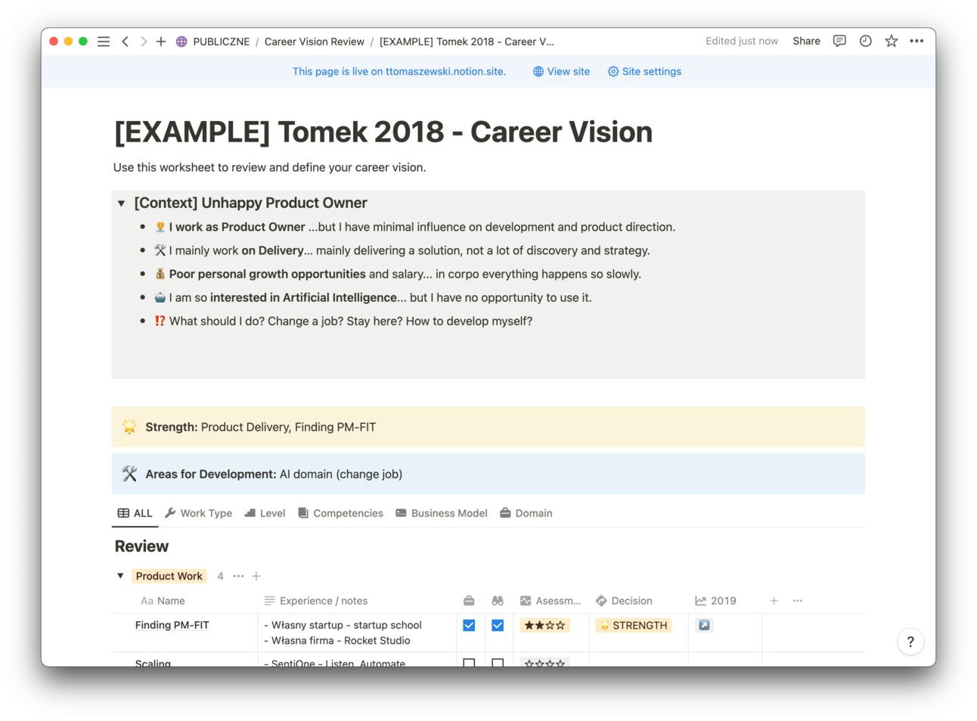Image resolution: width=977 pixels, height=721 pixels.
Task: Open the three-dot page options menu
Action: [917, 41]
